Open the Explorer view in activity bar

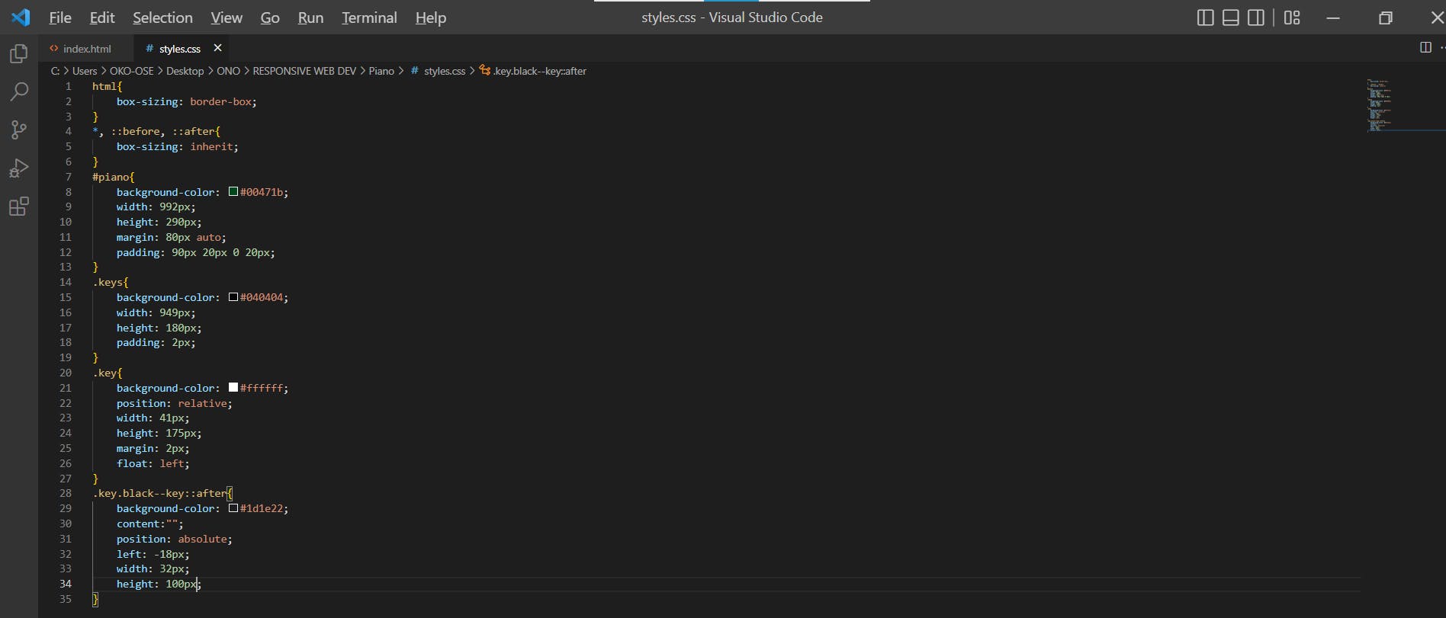[x=18, y=53]
